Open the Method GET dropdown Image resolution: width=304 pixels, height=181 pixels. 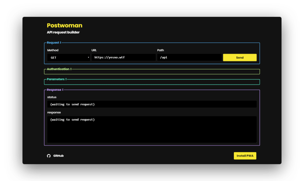[x=69, y=58]
